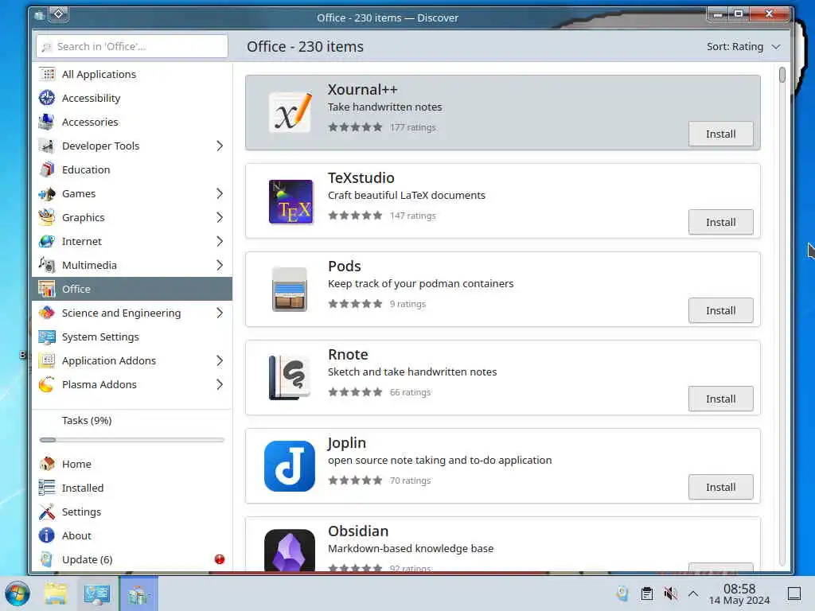Open the Installed page label
This screenshot has width=815, height=611.
(x=83, y=488)
